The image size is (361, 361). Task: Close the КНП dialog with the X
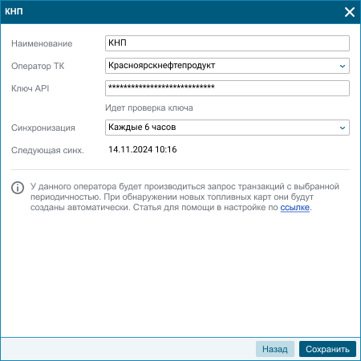(x=350, y=12)
